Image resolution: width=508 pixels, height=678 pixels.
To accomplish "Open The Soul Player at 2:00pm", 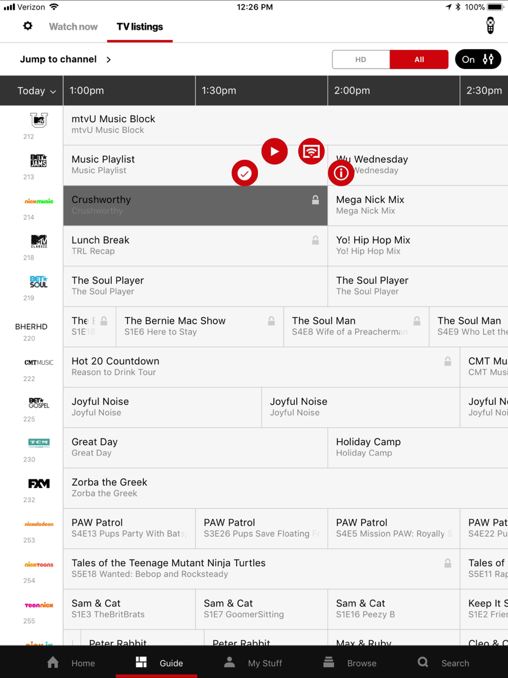I will tap(418, 286).
